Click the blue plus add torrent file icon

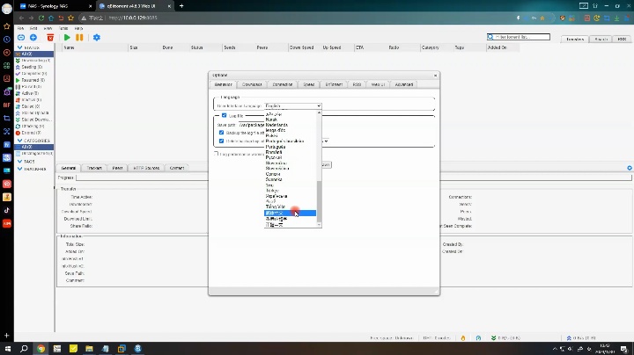(x=33, y=38)
